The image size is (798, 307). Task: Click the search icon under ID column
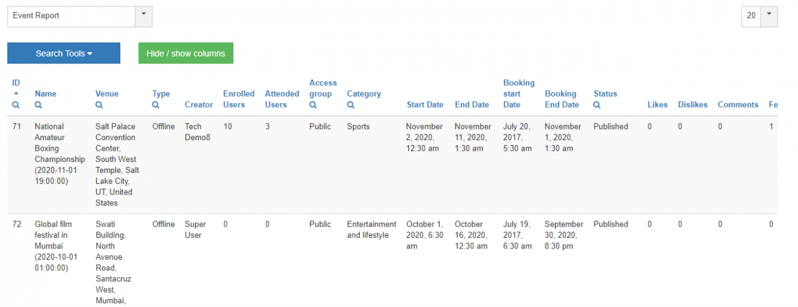pyautogui.click(x=16, y=105)
